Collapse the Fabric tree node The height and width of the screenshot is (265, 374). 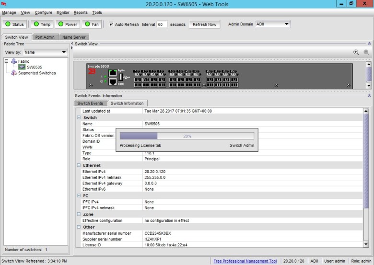coord(7,61)
